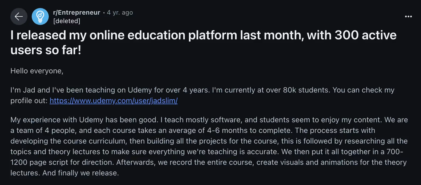Click 'profile out:' before the Udemy link

click(29, 101)
